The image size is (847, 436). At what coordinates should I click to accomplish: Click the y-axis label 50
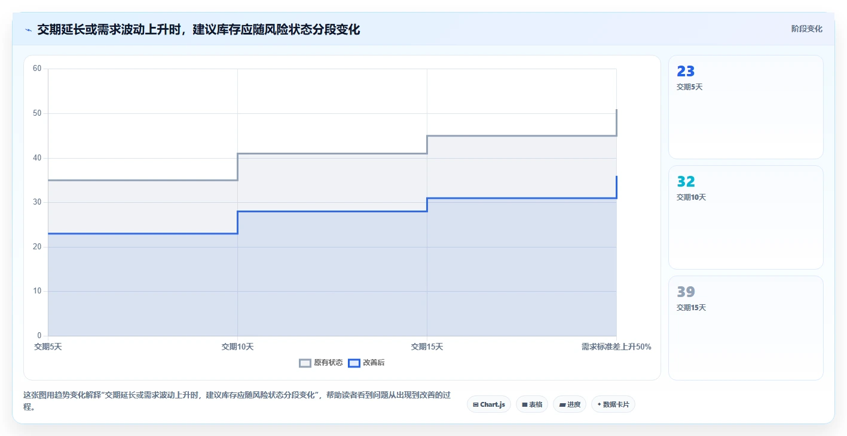[x=37, y=113]
